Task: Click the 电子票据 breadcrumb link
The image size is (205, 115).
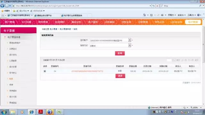Action: [53, 29]
